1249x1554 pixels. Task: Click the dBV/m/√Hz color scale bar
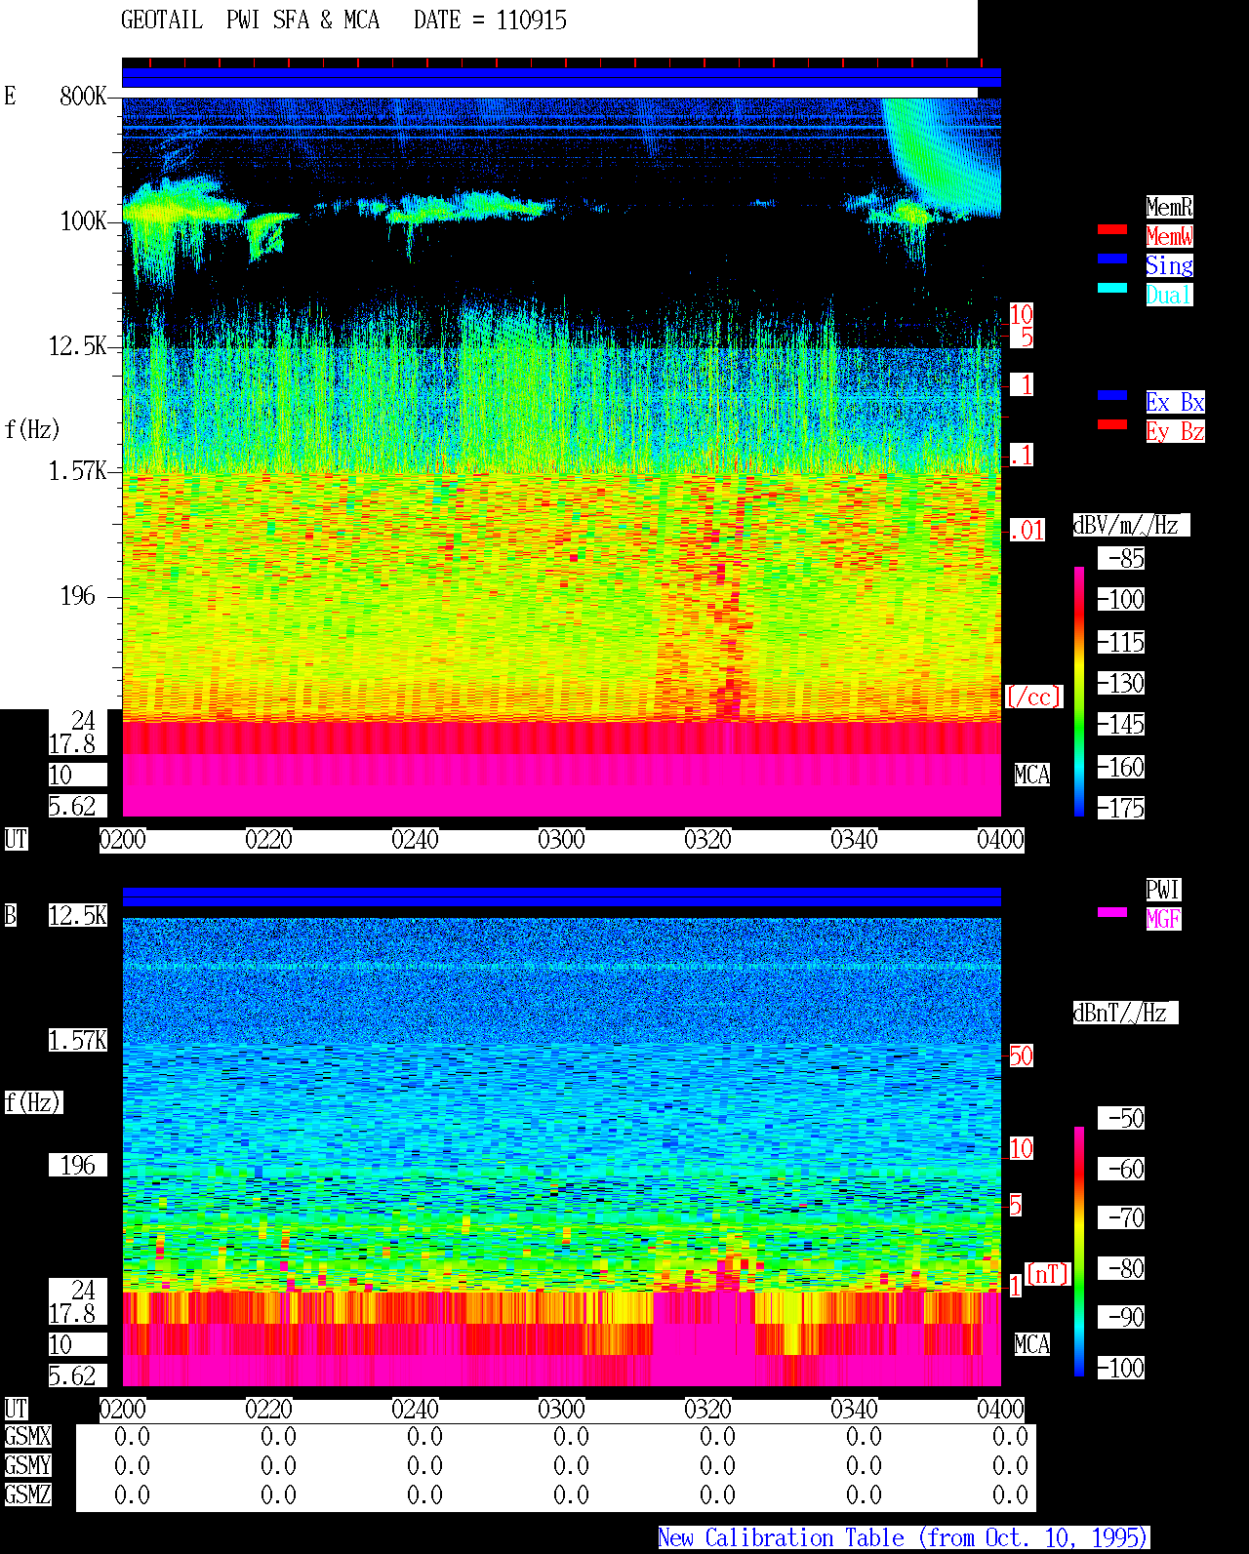tap(1079, 691)
